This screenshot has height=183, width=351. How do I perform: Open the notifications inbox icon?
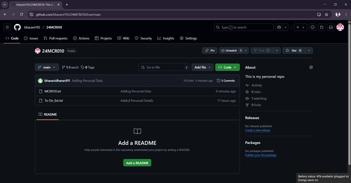tap(331, 27)
